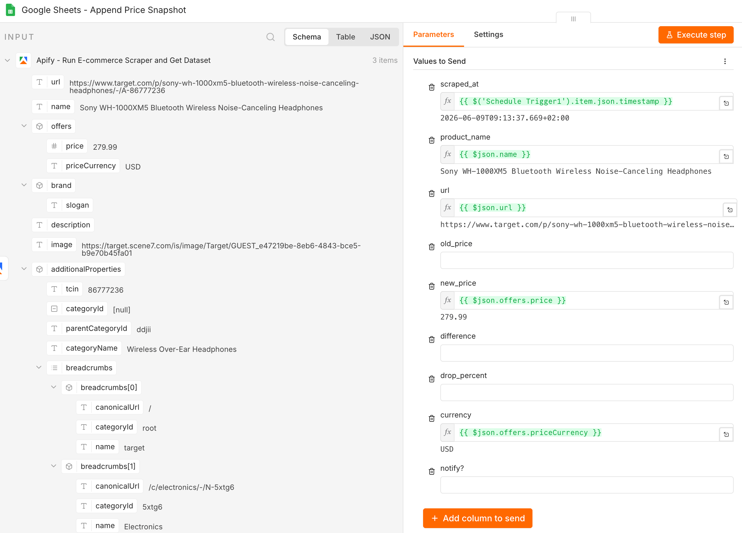Select the description field pill

click(x=63, y=225)
